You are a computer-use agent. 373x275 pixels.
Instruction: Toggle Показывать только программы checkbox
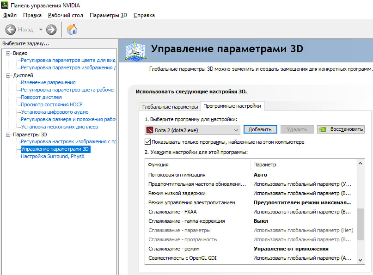(147, 142)
